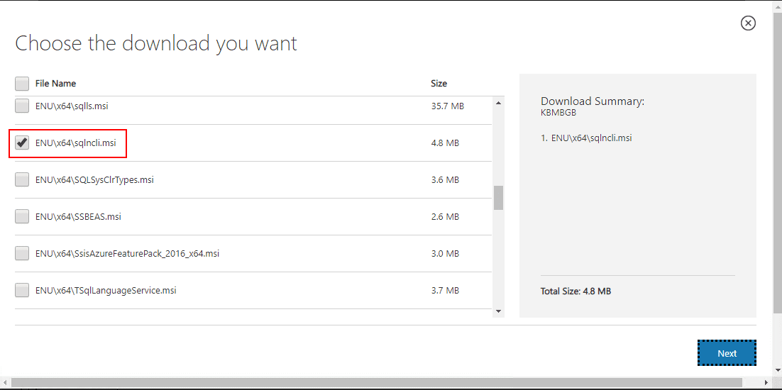Image resolution: width=782 pixels, height=390 pixels.
Task: Click the 2.6 MB size value
Action: point(445,217)
